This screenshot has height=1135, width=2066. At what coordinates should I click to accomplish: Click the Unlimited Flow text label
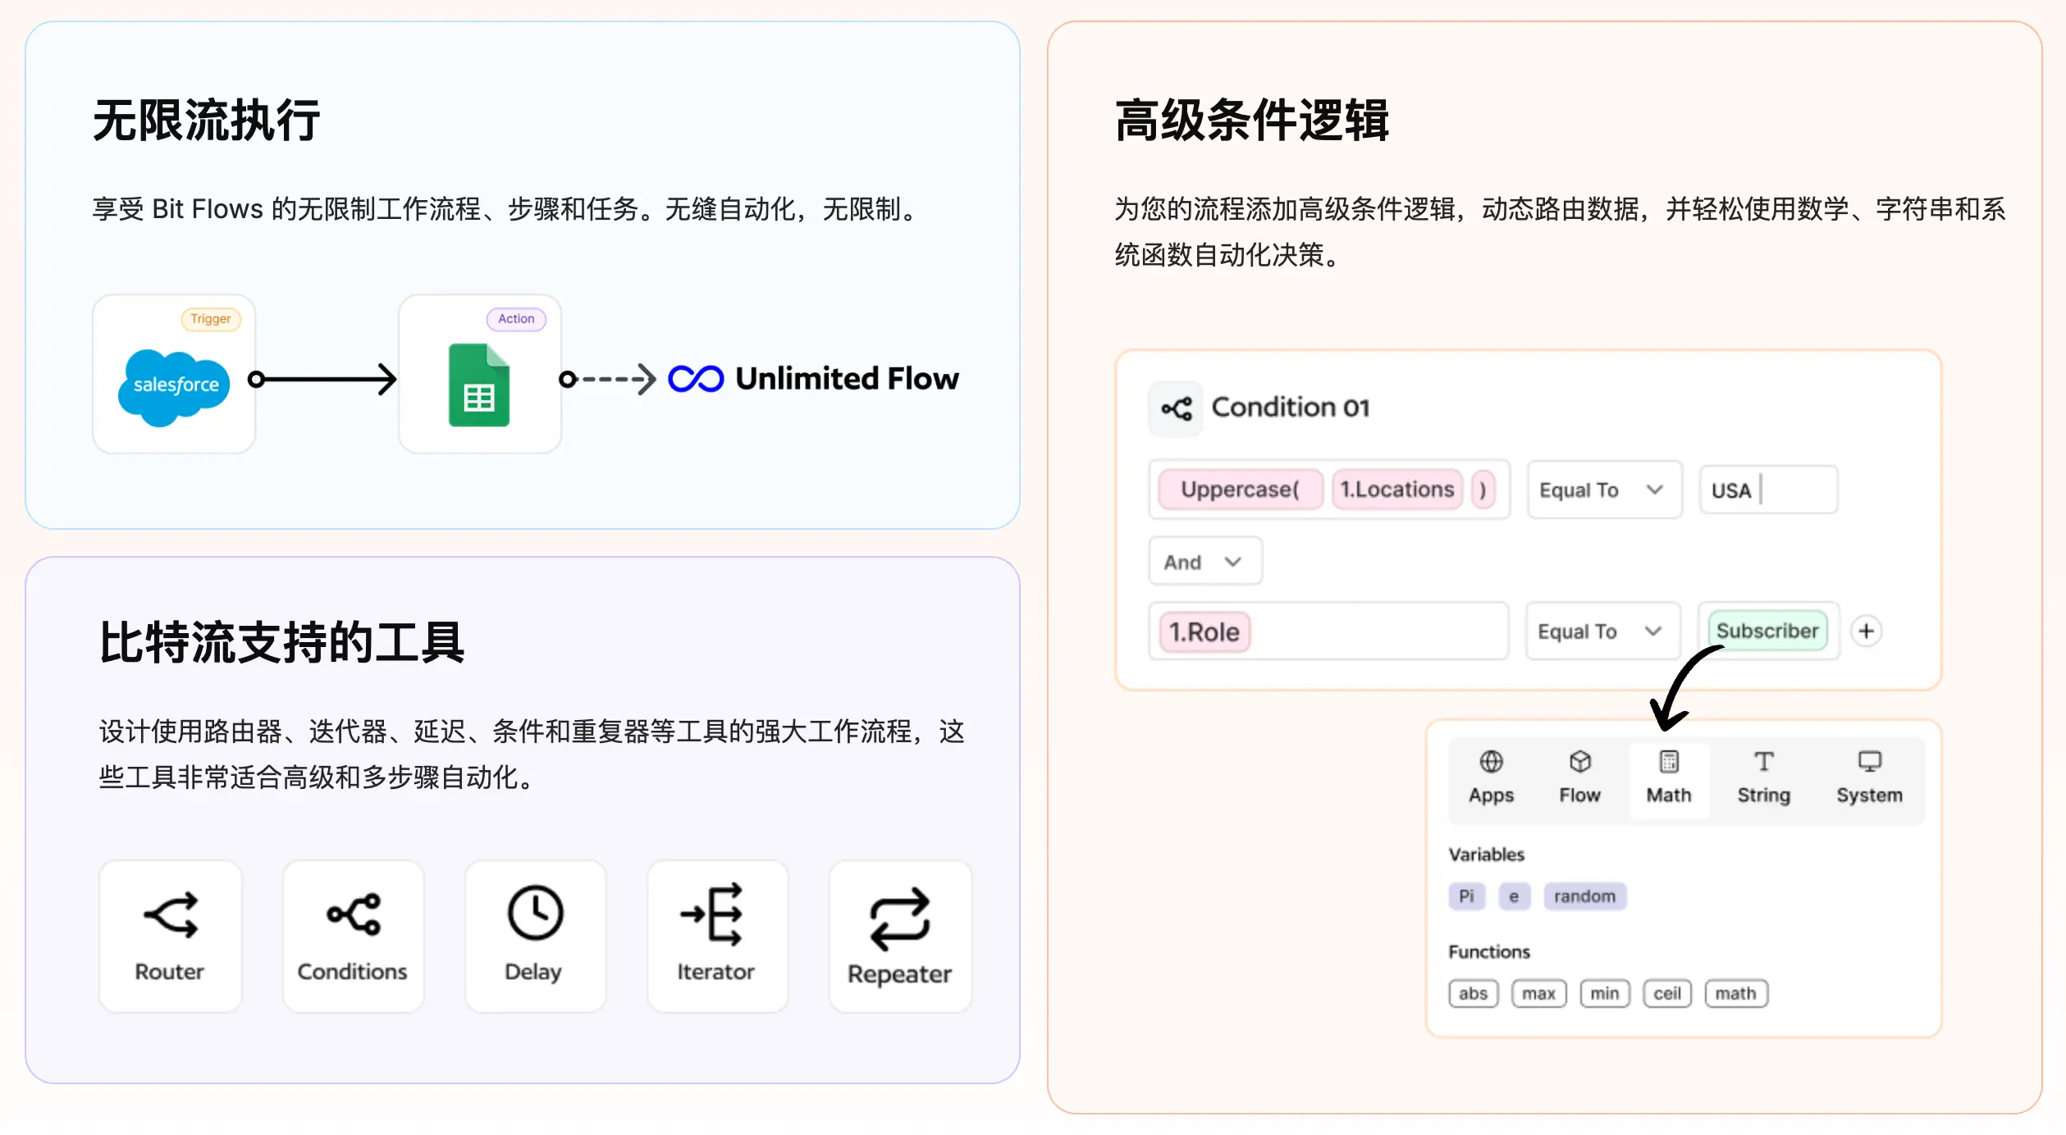pyautogui.click(x=847, y=379)
